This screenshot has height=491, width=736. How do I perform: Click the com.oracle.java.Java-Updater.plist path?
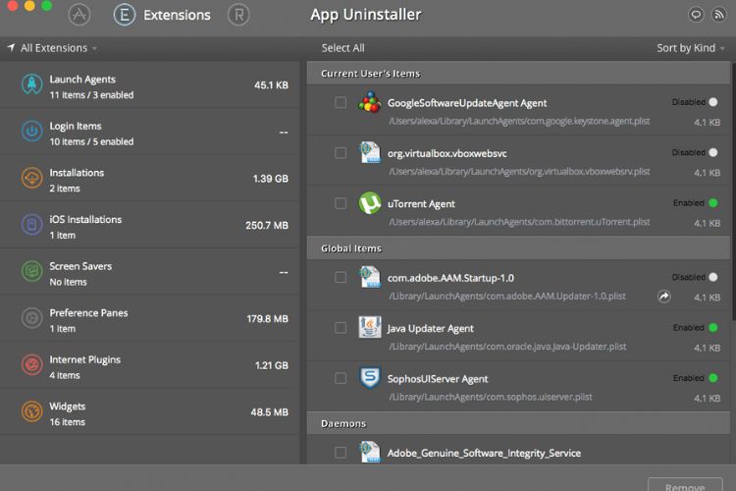click(x=507, y=347)
